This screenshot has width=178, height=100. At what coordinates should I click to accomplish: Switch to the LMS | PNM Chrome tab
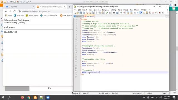(19, 7)
